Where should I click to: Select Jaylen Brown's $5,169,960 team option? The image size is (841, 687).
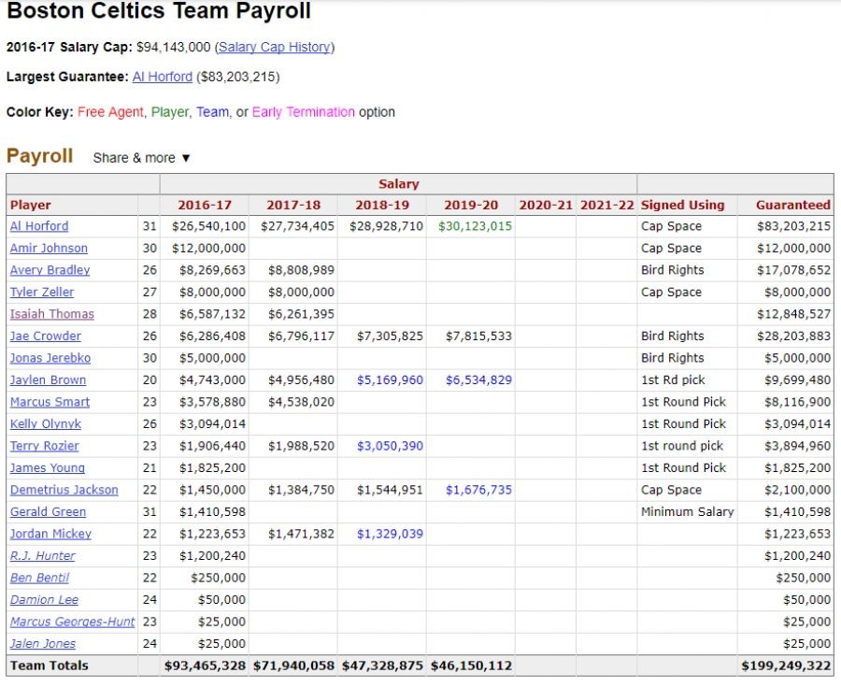point(390,380)
